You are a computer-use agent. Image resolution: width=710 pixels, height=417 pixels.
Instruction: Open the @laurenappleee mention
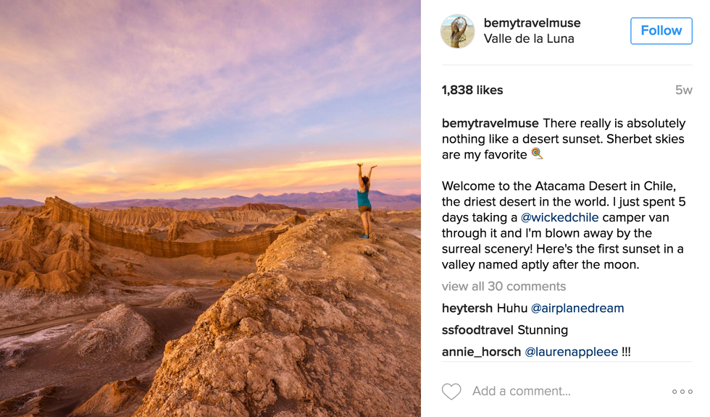click(x=572, y=352)
